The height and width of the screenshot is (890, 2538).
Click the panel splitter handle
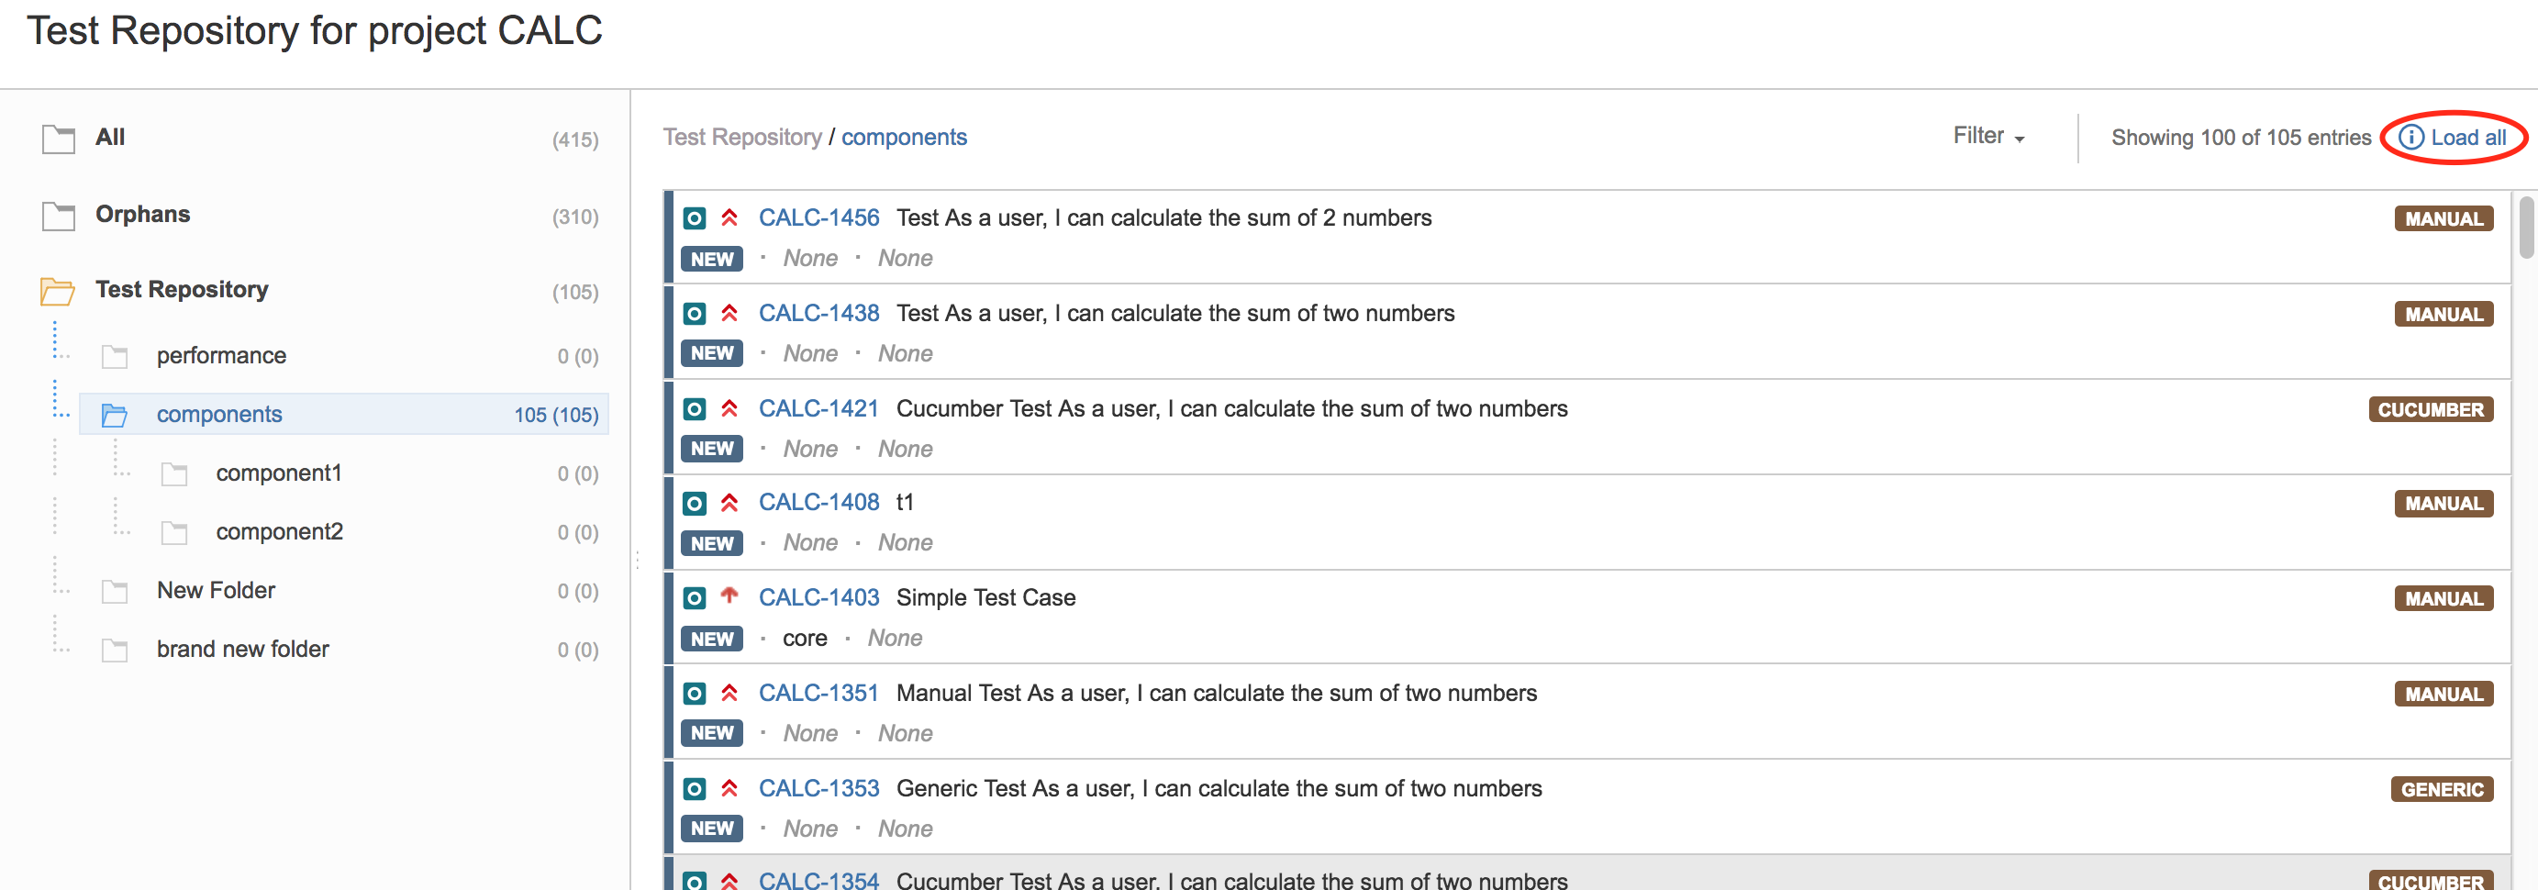638,560
